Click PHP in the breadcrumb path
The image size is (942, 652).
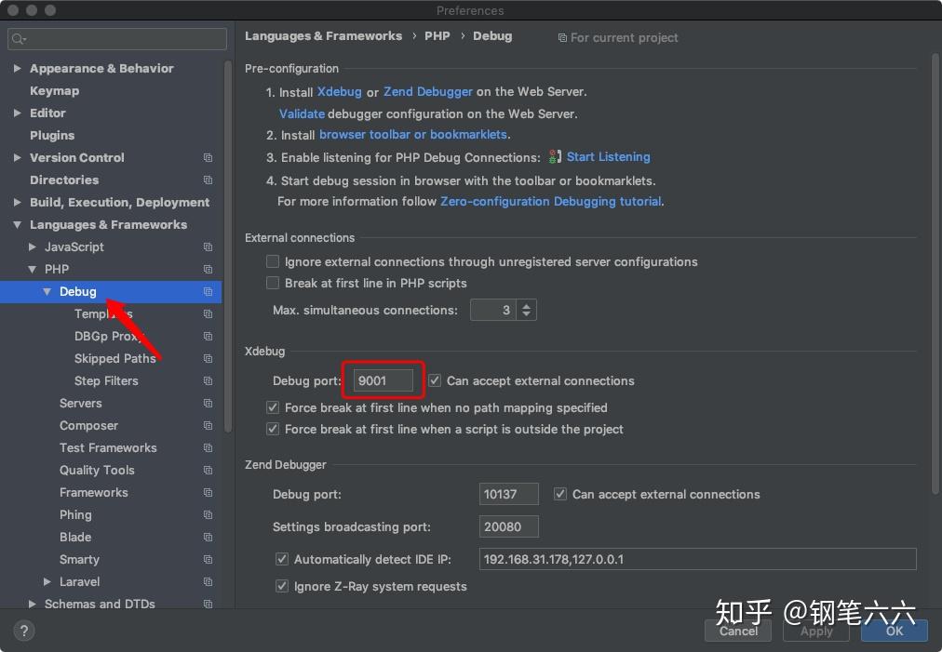[437, 35]
